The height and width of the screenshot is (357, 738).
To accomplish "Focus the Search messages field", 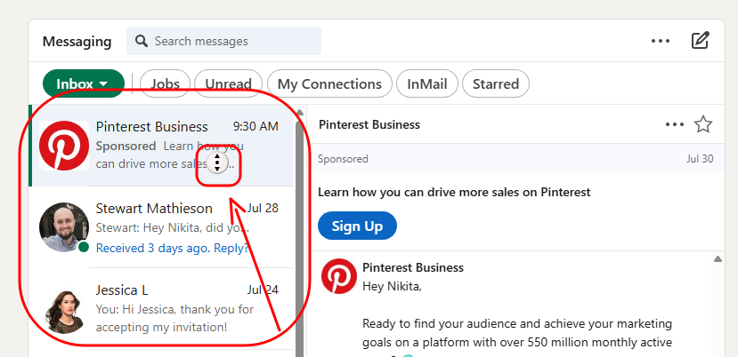I will [x=224, y=41].
